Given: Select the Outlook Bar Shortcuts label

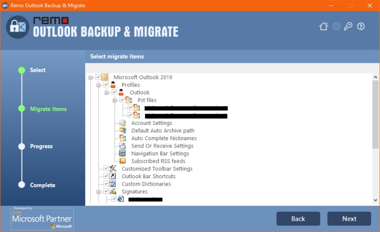Looking at the screenshot, I should coord(148,176).
